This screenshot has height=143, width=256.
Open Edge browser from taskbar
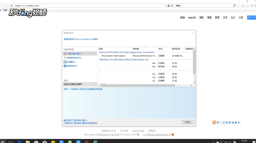(19, 142)
